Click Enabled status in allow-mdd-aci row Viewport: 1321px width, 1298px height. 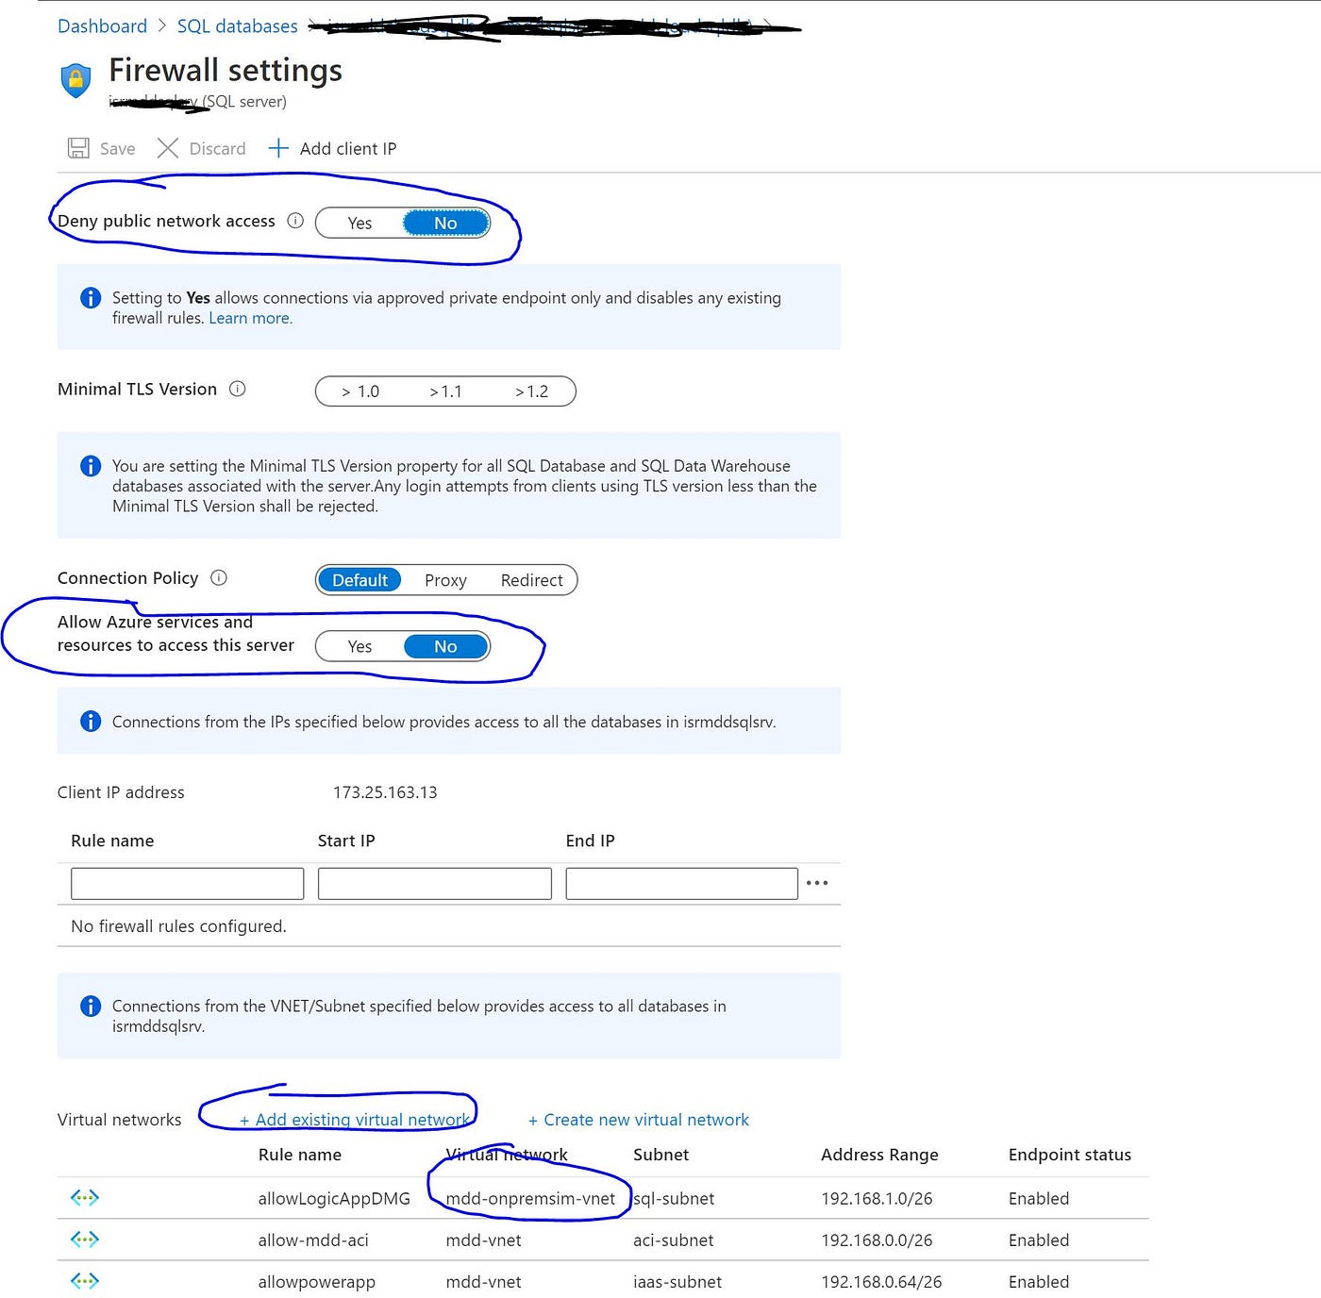[x=1039, y=1240]
